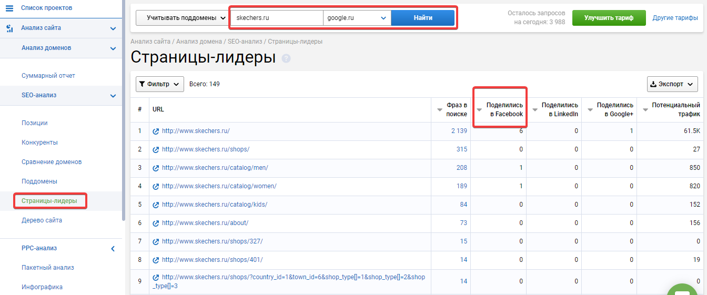Sort by Поделились в LinkedIn arrow
Screen dimensions: 707x295
535,110
